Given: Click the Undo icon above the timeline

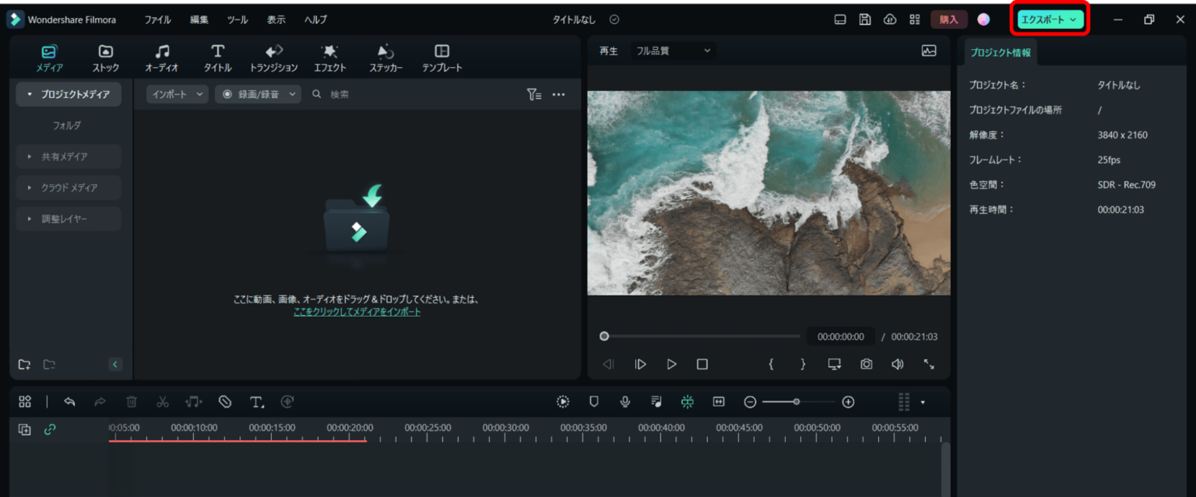Looking at the screenshot, I should tap(69, 401).
